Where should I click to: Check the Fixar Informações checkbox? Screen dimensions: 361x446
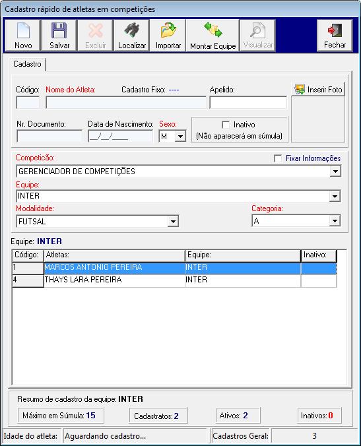point(278,158)
